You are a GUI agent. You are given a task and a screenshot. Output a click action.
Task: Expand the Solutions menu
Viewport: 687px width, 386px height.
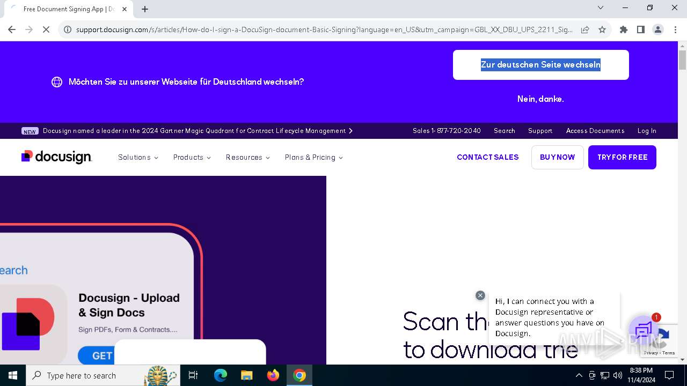point(138,157)
